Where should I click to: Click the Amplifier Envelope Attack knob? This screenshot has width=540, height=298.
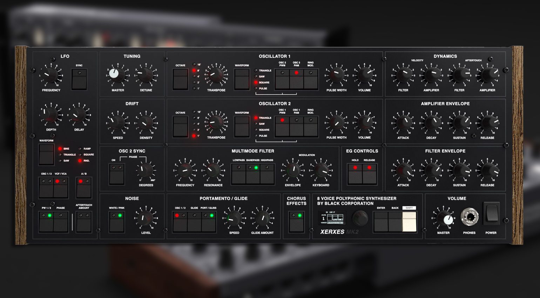click(x=403, y=122)
